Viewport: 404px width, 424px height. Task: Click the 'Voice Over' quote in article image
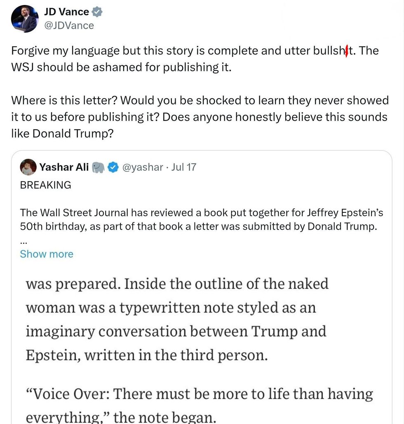click(200, 395)
